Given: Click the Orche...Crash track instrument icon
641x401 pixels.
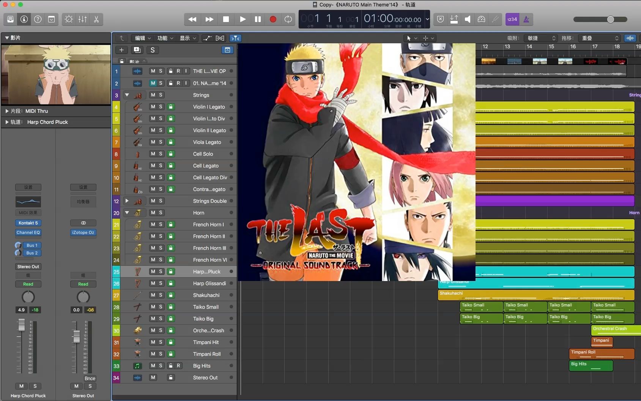Looking at the screenshot, I should tap(137, 330).
